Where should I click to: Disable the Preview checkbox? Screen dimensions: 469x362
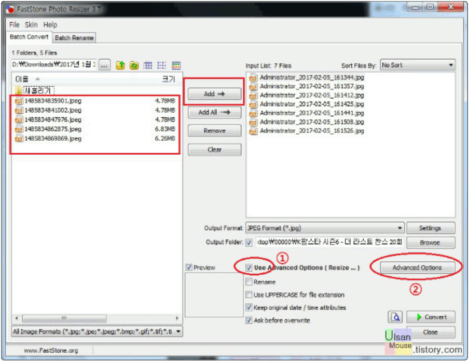[189, 268]
